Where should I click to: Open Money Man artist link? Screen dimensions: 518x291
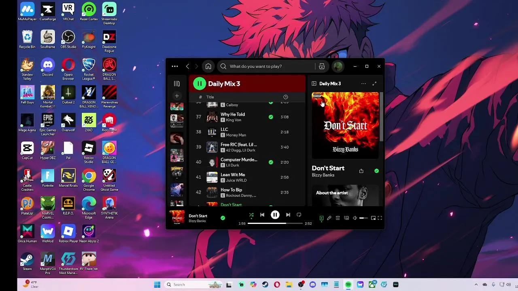tap(236, 135)
